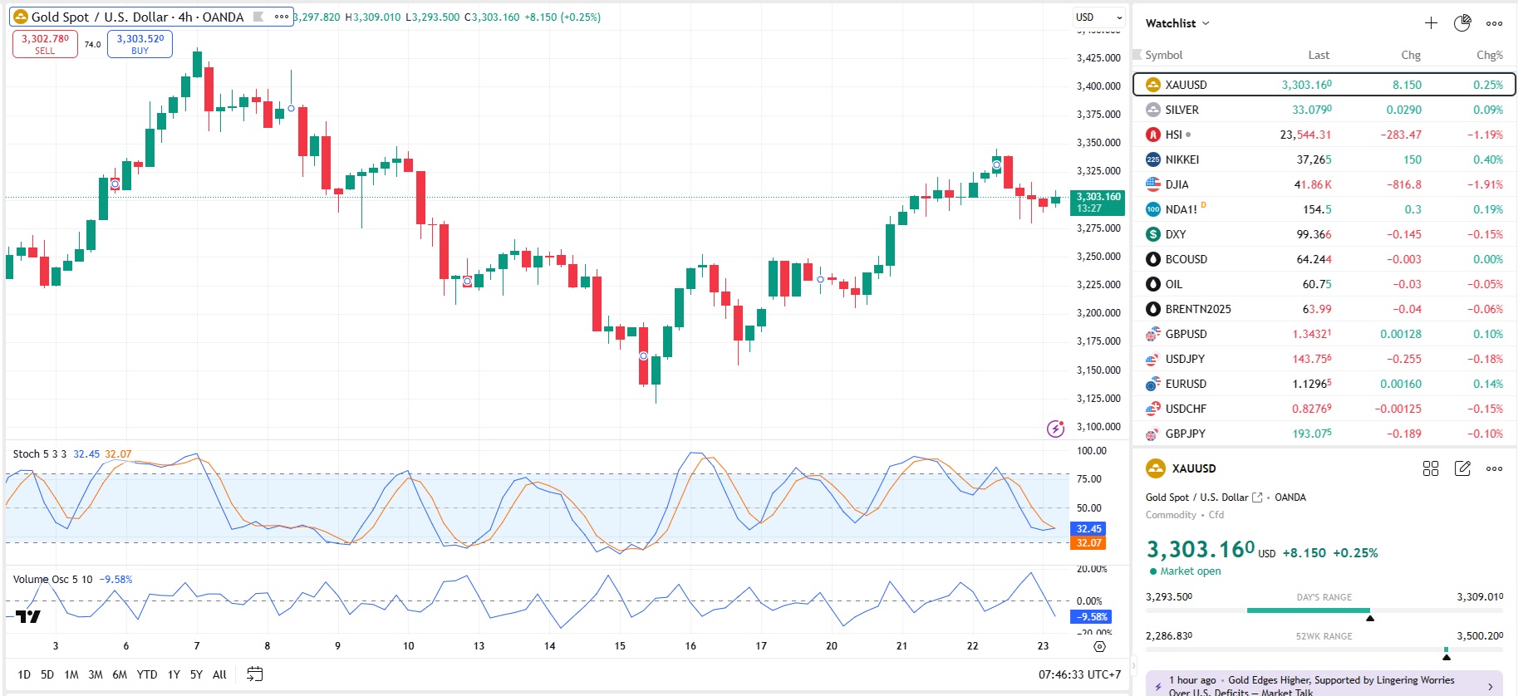
Task: Open the grid layout icon beside XAUUSD details
Action: click(x=1431, y=468)
